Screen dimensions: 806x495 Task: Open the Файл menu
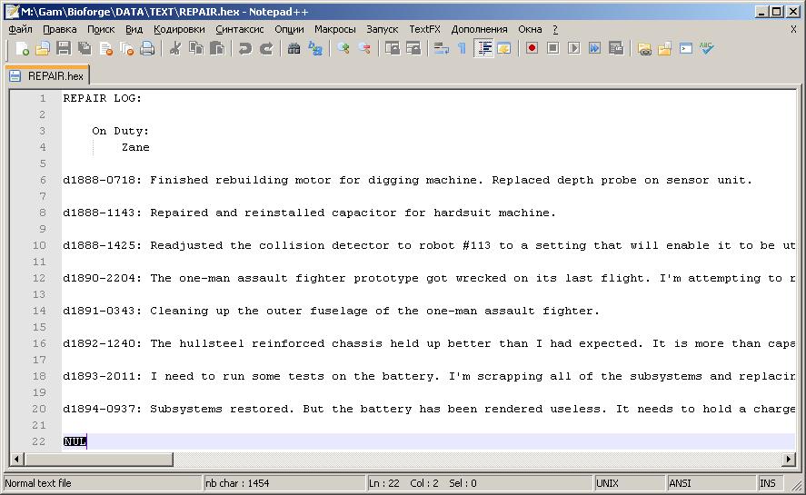[x=20, y=29]
